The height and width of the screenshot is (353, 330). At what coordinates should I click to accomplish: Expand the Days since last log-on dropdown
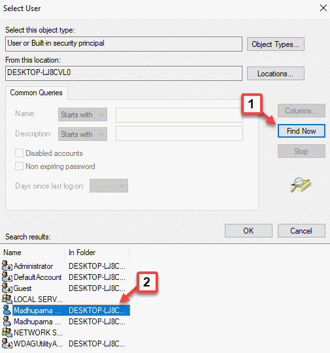tap(108, 186)
